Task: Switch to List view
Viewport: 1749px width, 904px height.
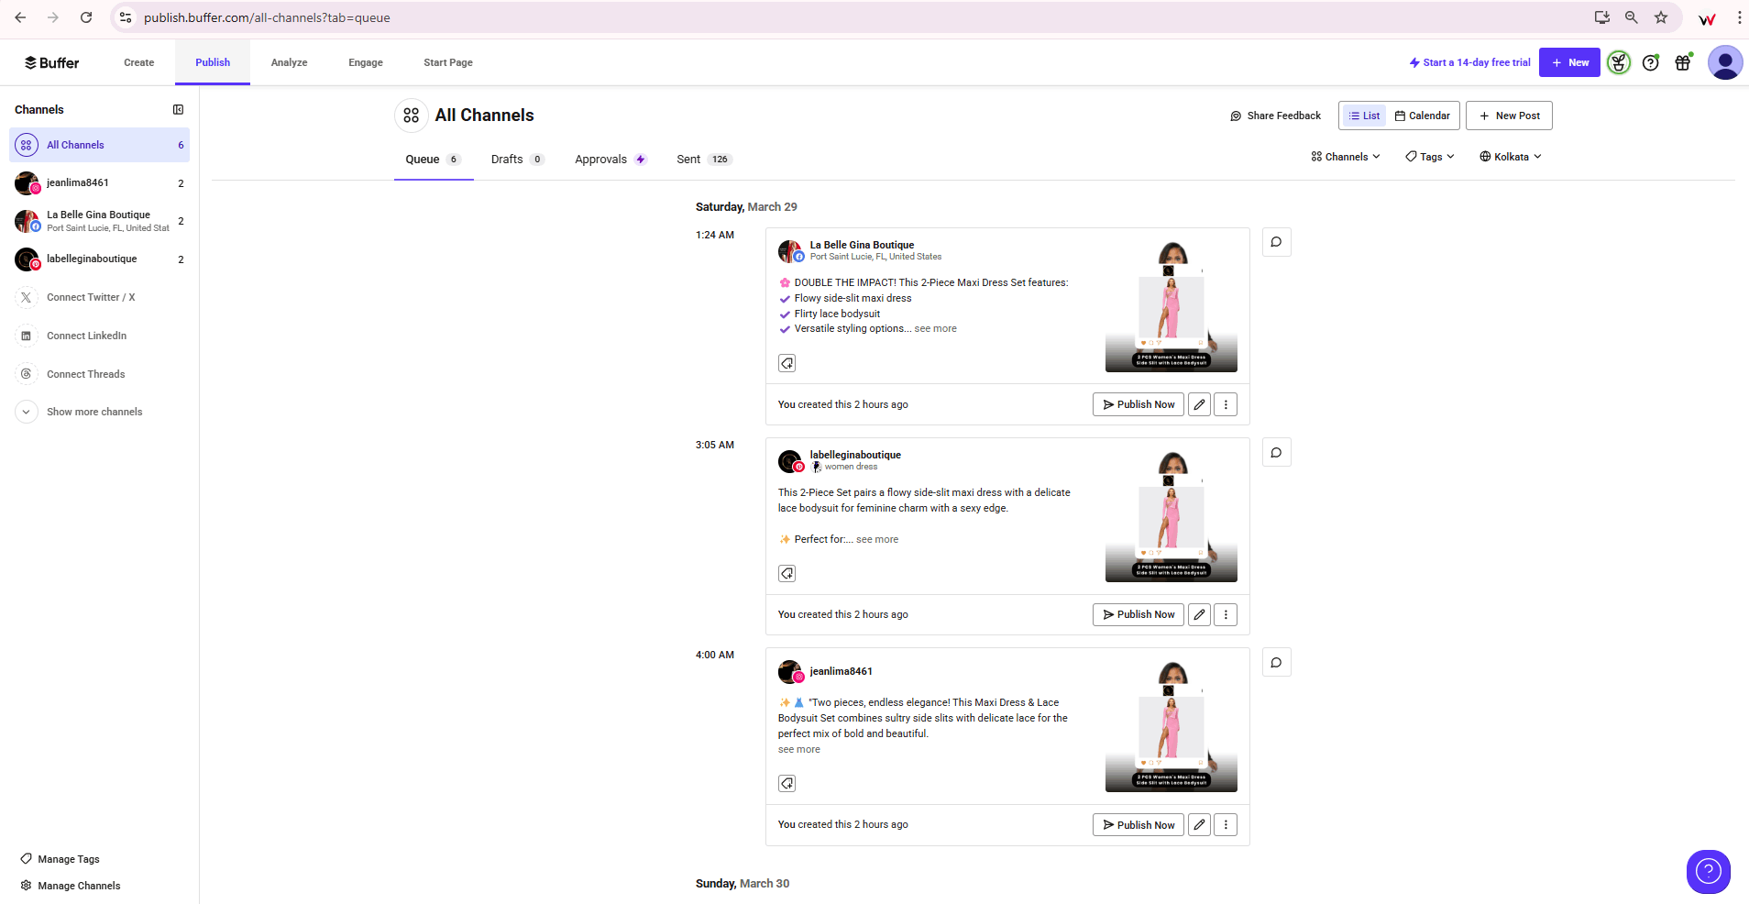Action: 1364,116
